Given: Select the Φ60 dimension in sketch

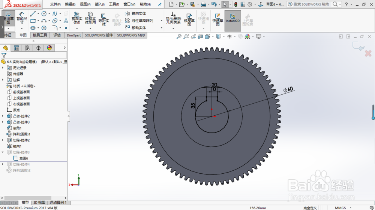Looking at the screenshot, I should coord(288,89).
